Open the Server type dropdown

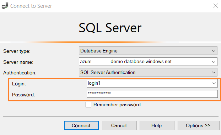click(x=148, y=51)
